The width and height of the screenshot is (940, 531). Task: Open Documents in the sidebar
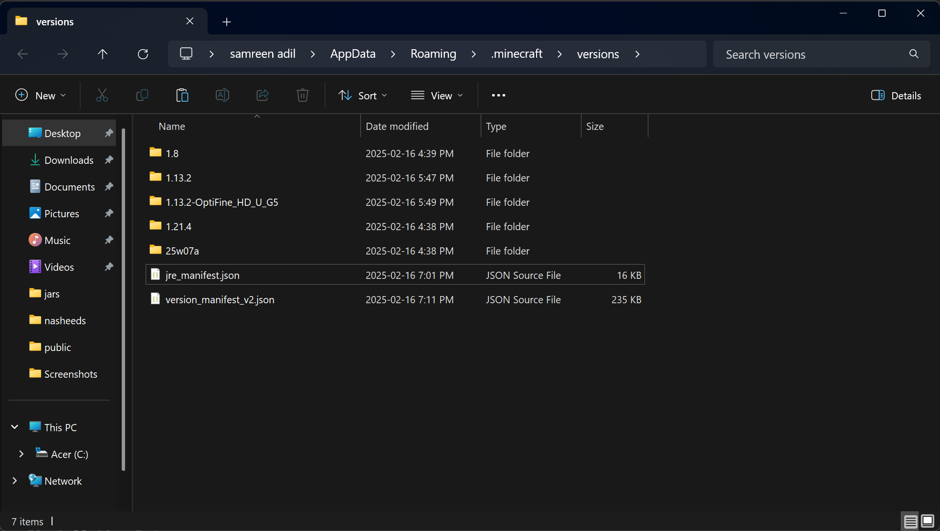[59, 187]
